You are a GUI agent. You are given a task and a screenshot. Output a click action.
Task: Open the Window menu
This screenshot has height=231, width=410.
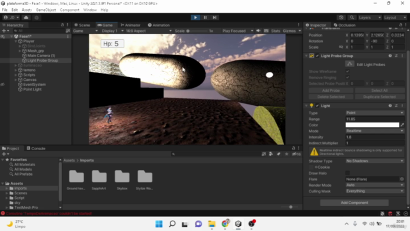(90, 10)
